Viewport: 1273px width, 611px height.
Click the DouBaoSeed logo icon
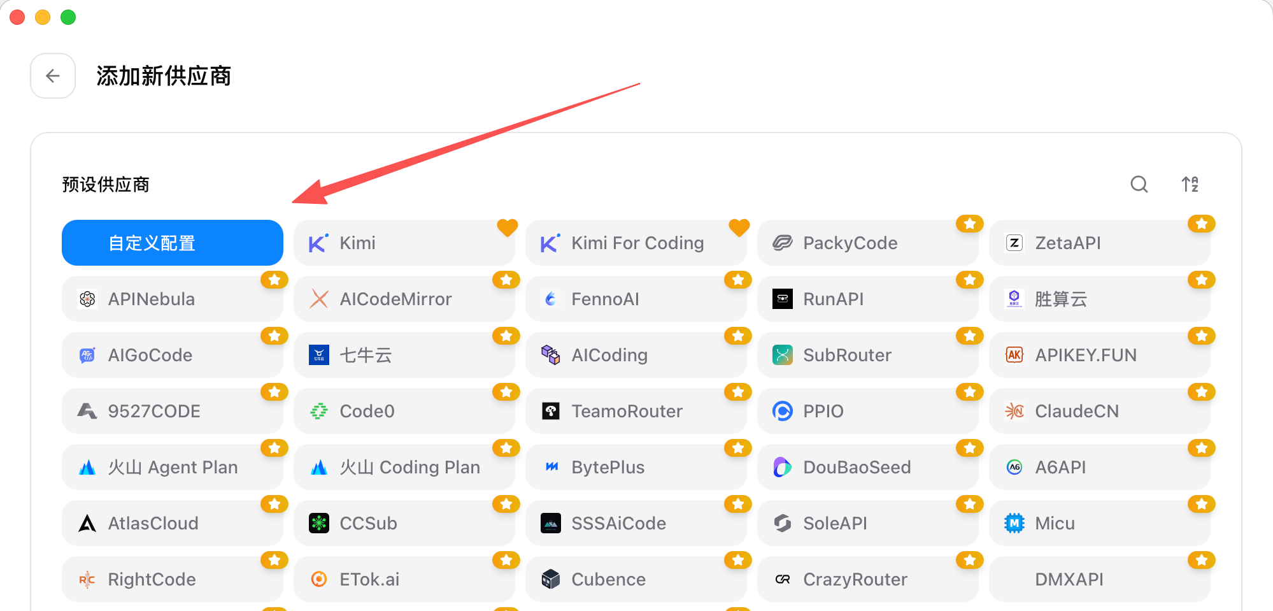click(783, 467)
